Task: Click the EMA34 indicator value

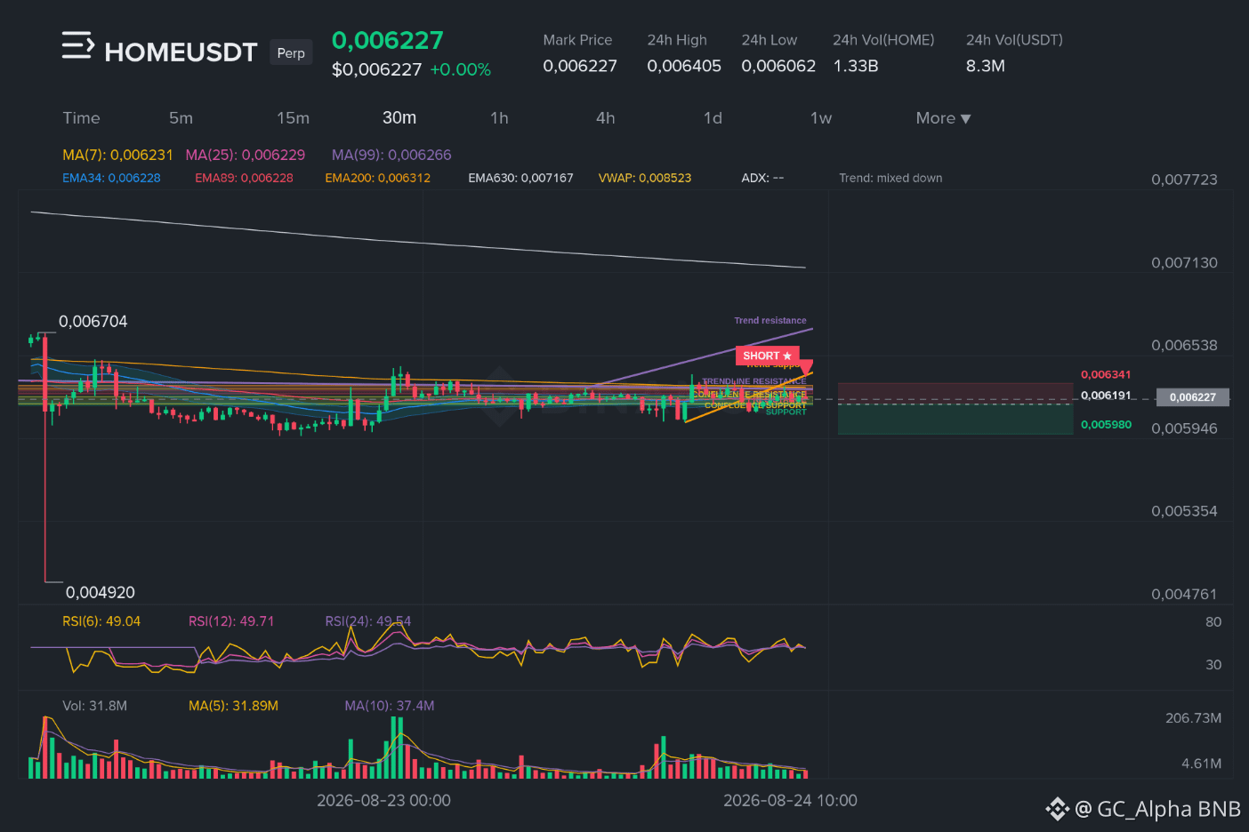Action: (111, 178)
